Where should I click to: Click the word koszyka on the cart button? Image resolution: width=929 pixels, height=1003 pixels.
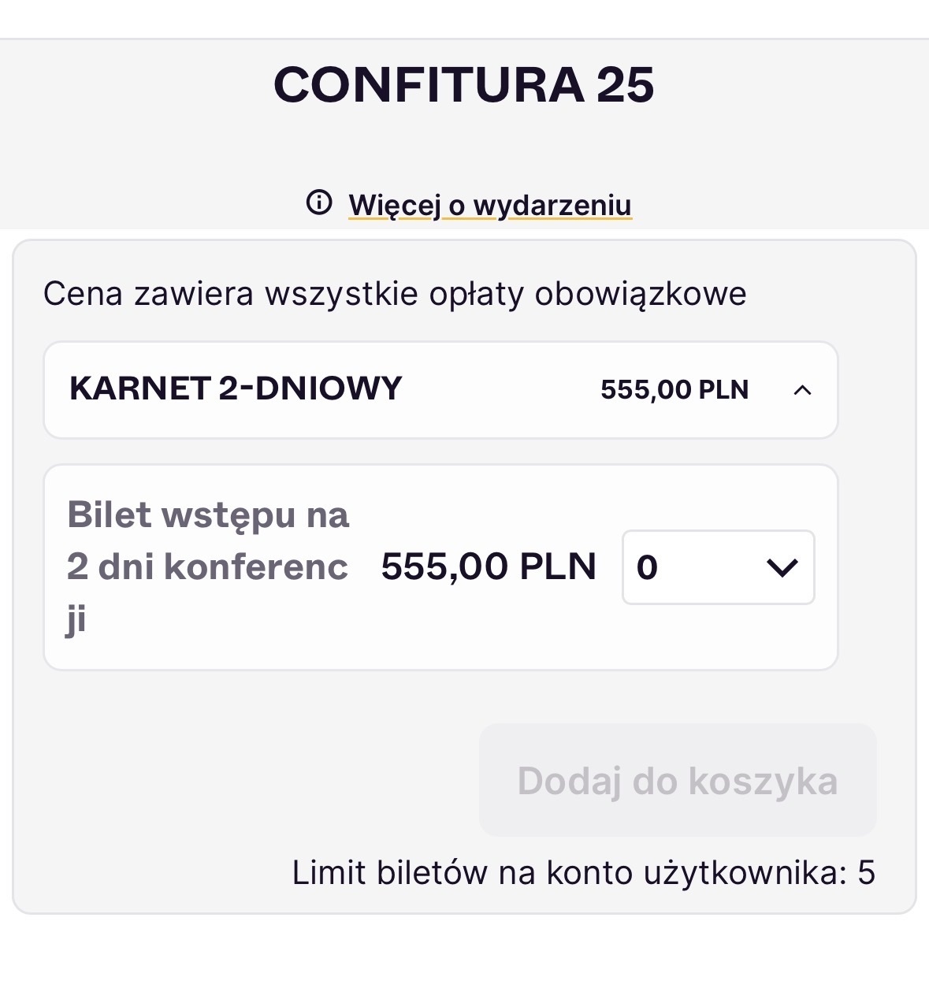tap(763, 781)
